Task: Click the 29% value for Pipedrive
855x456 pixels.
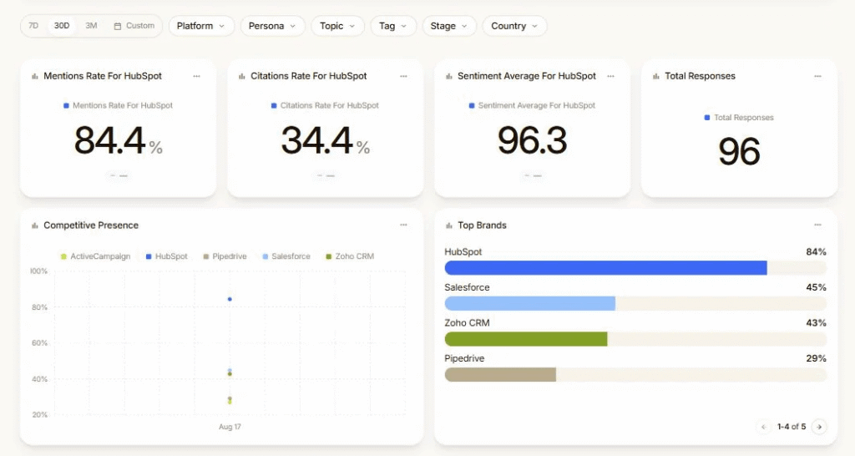Action: pyautogui.click(x=816, y=357)
